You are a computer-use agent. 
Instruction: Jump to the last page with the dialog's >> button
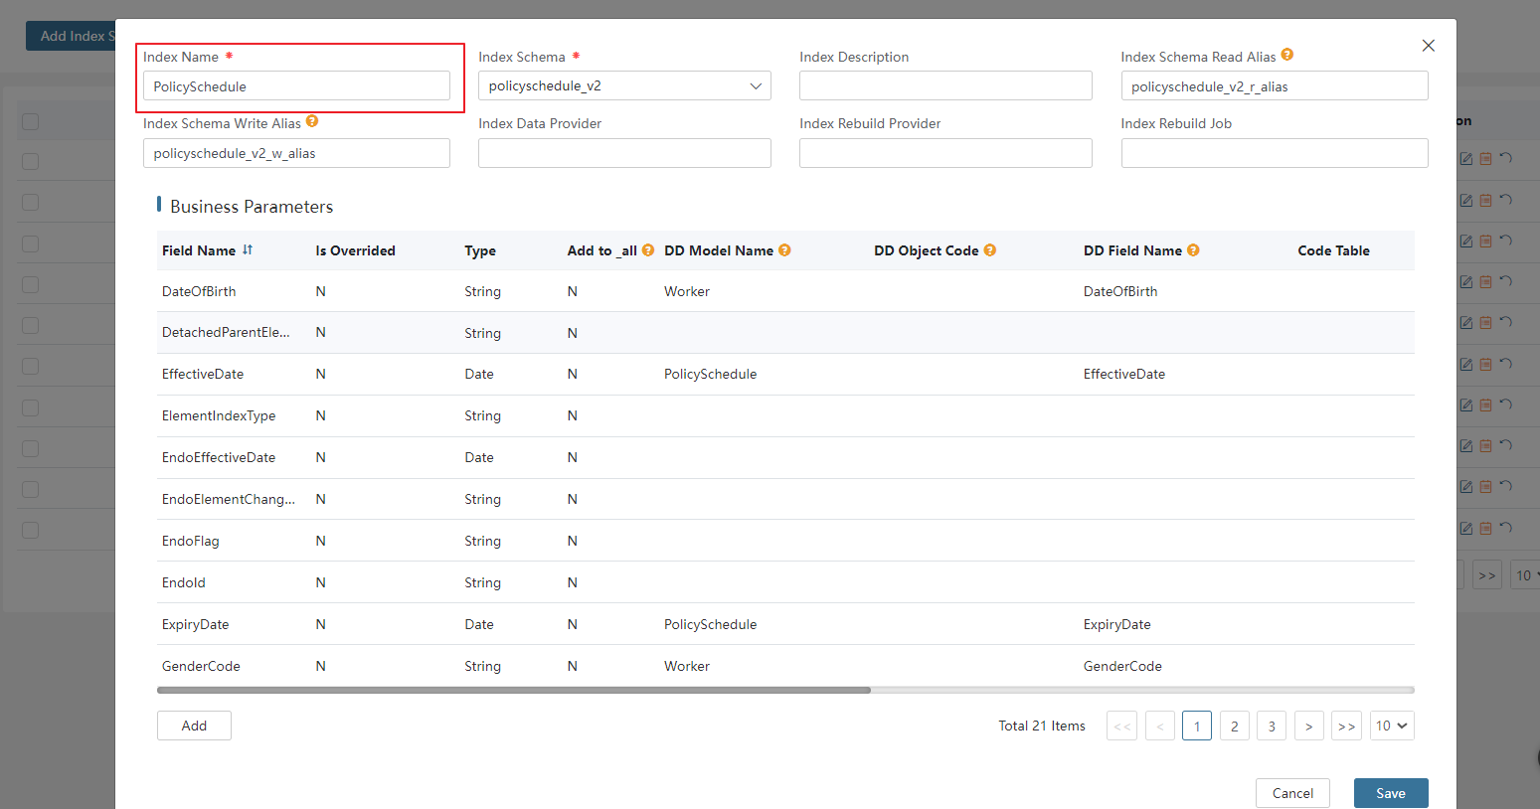pyautogui.click(x=1346, y=726)
